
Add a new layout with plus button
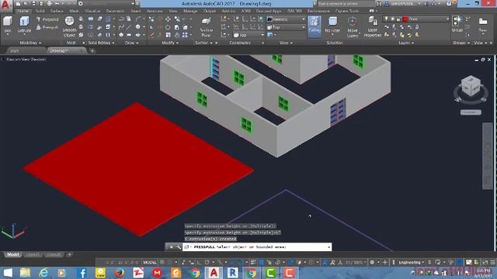pos(69,254)
